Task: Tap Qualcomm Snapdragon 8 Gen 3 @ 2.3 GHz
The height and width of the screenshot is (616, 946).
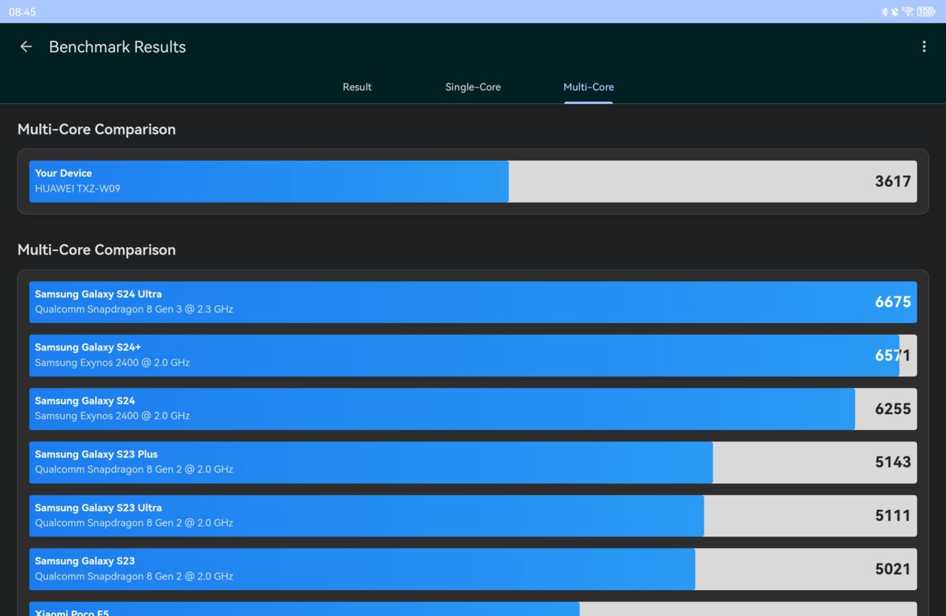Action: point(134,309)
